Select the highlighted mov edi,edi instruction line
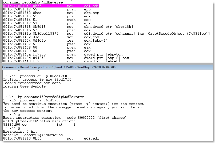215x143 pixels. (x=51, y=6)
